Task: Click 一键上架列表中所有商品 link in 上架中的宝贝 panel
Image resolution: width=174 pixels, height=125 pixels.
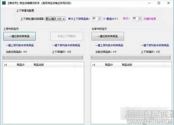Action: tap(20, 45)
